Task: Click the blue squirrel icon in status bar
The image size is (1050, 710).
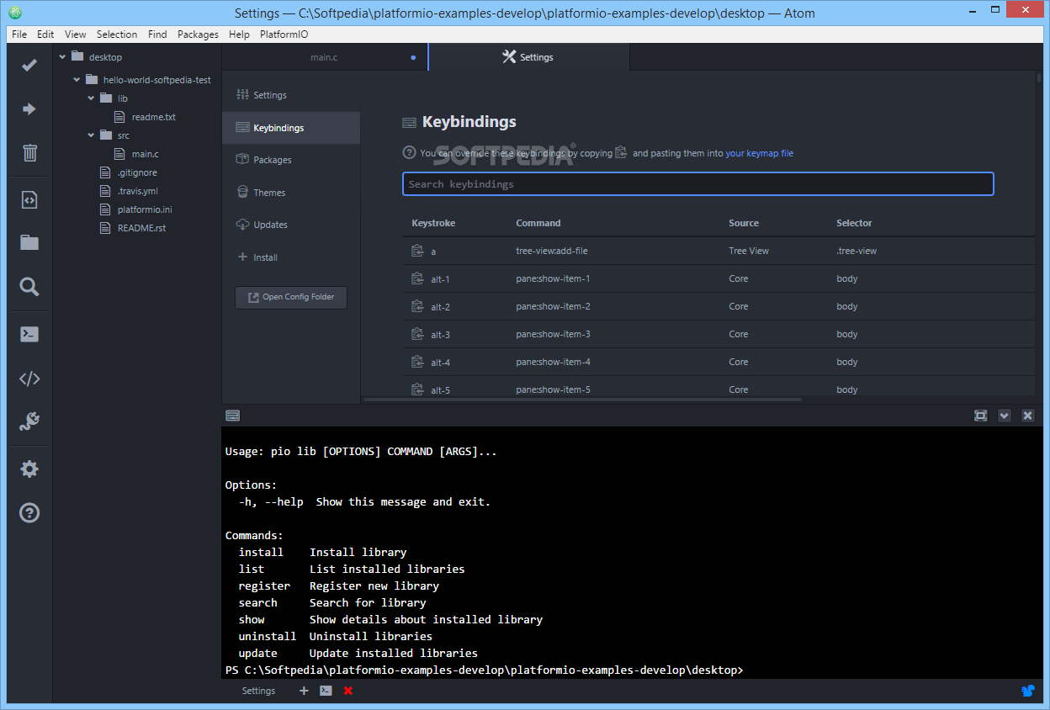Action: click(1028, 691)
